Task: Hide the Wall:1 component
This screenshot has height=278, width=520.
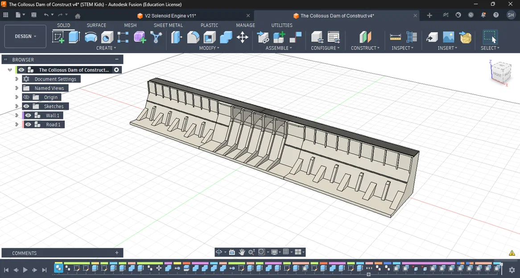Action: point(28,116)
